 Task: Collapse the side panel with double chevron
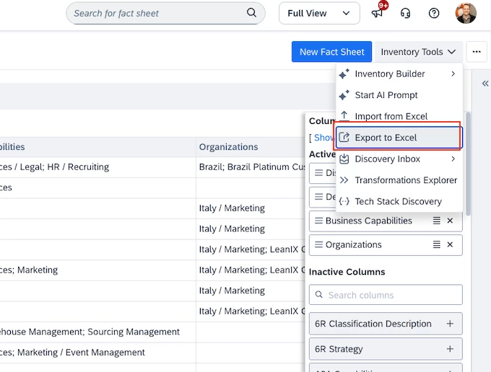tap(485, 84)
